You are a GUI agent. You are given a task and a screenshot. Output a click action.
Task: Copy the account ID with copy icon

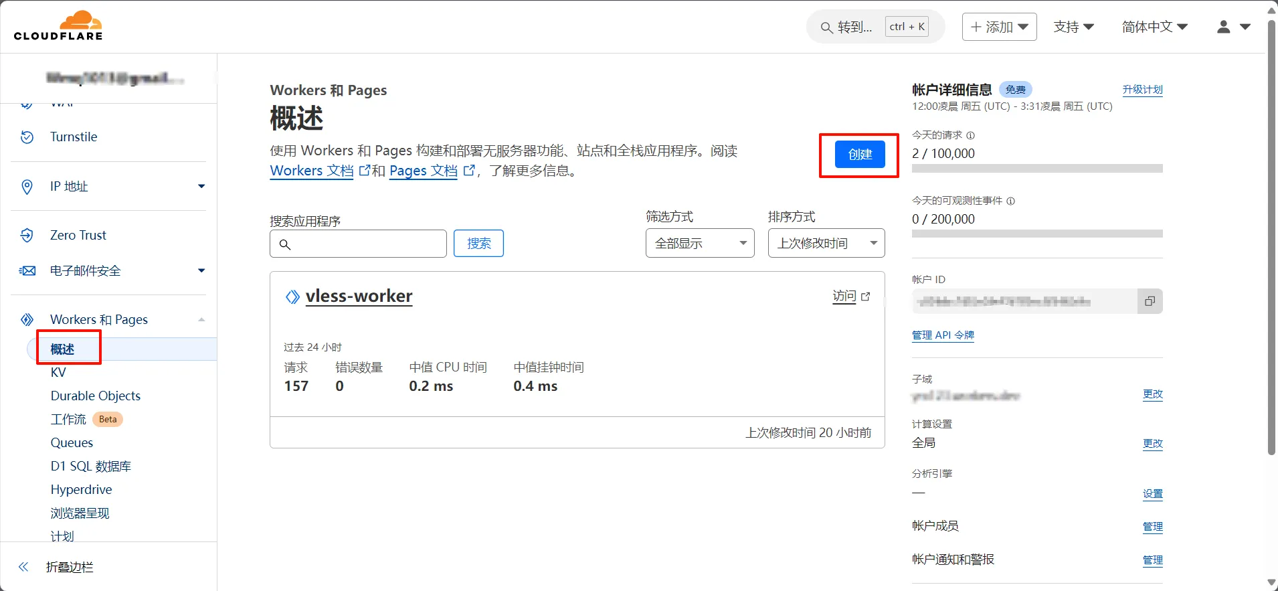[x=1150, y=301]
